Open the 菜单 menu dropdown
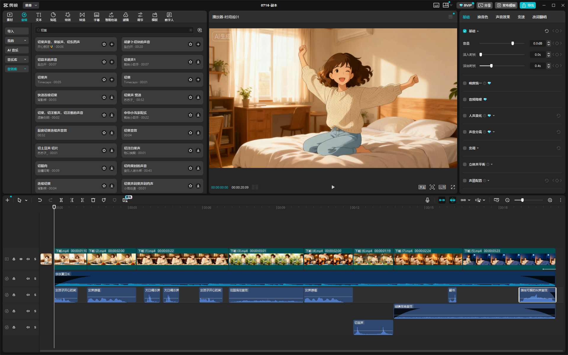 [31, 5]
